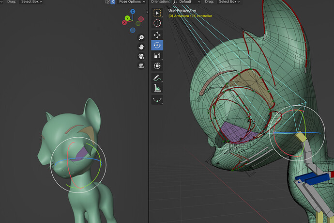Click the negative Z blue gizmo circle
Screen dimensions: 334x223
(133, 31)
